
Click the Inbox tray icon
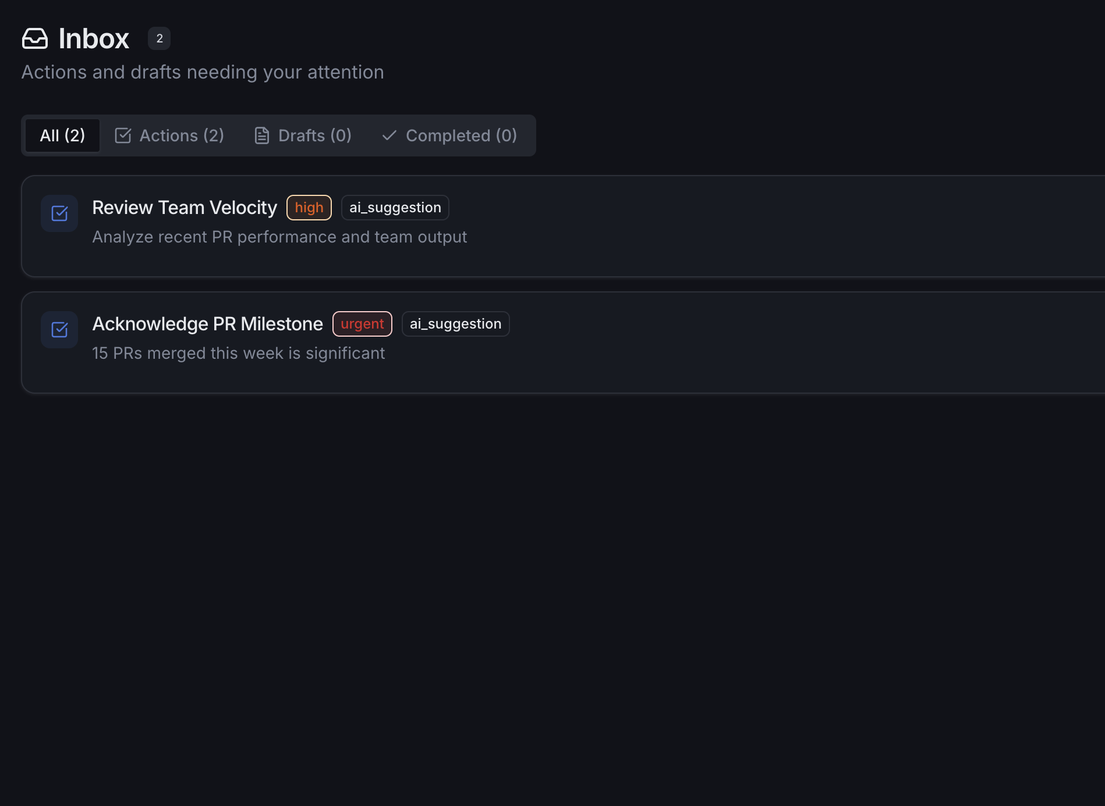click(x=34, y=38)
